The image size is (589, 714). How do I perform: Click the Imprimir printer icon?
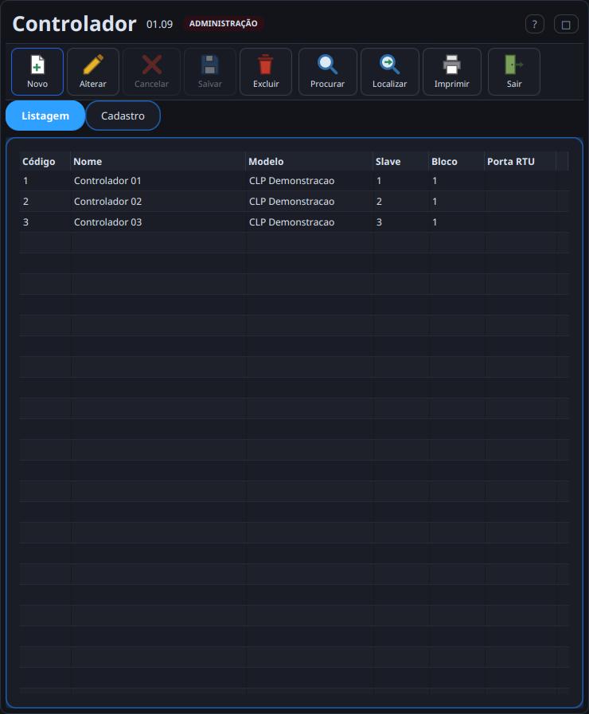[451, 65]
